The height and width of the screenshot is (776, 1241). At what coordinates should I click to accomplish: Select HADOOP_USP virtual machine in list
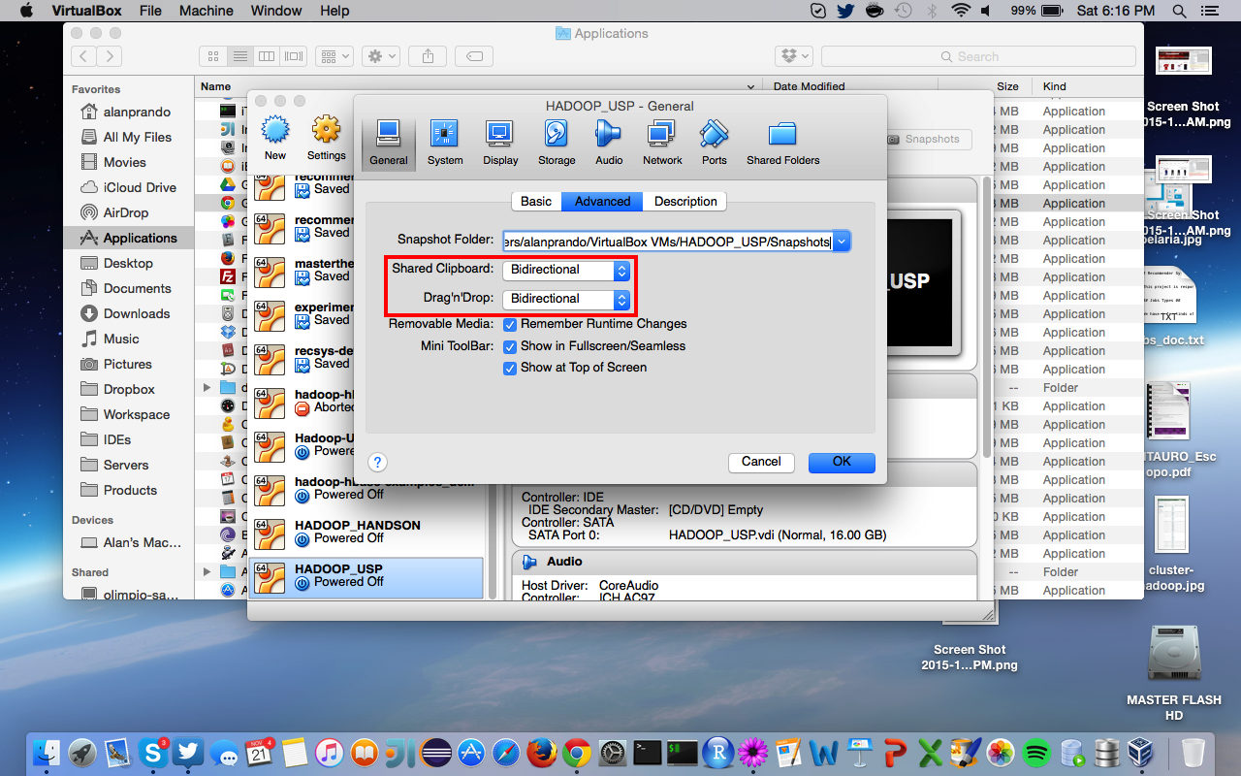coord(366,576)
